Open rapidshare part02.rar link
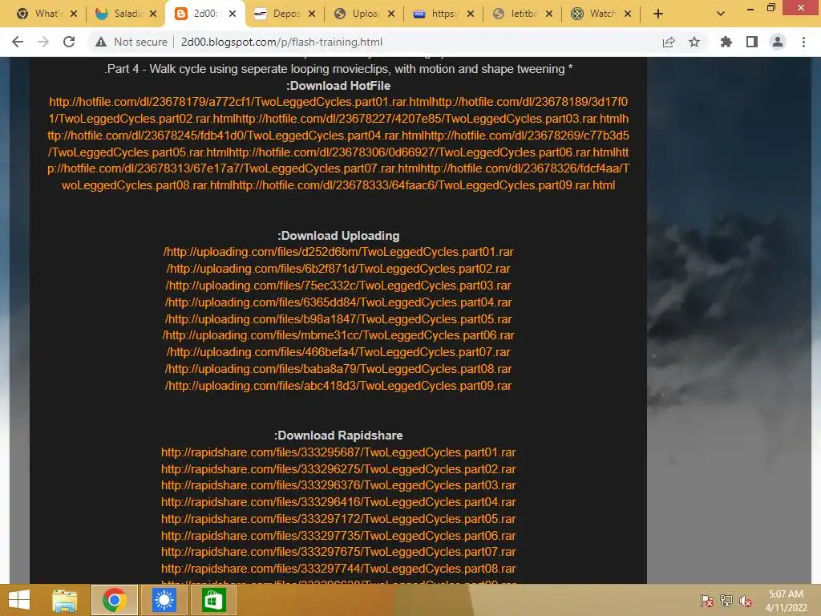The width and height of the screenshot is (821, 616). [x=338, y=468]
